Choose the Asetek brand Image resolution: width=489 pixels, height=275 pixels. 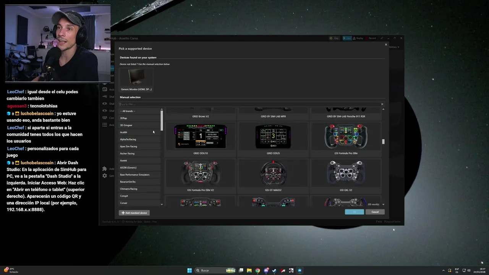point(140,160)
